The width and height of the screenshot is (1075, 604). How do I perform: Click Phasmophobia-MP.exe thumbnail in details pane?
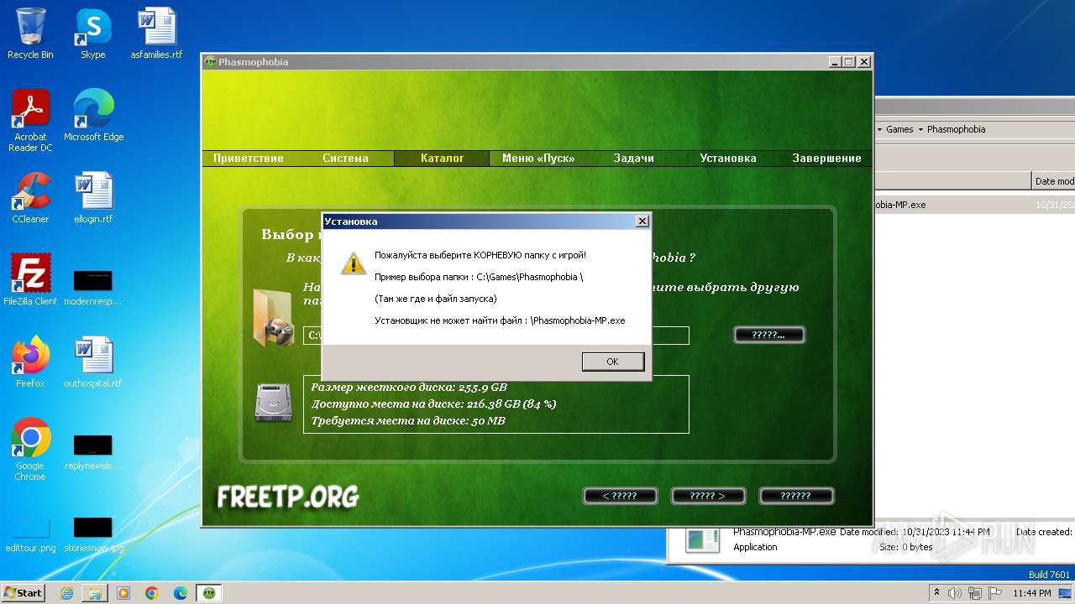[x=702, y=539]
